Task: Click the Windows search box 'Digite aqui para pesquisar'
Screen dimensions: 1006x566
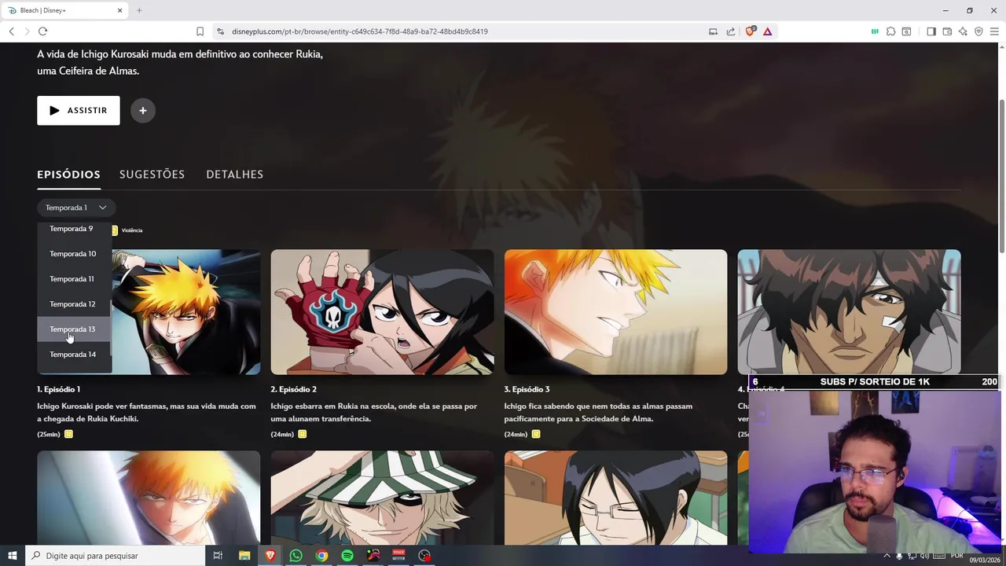Action: click(x=115, y=556)
